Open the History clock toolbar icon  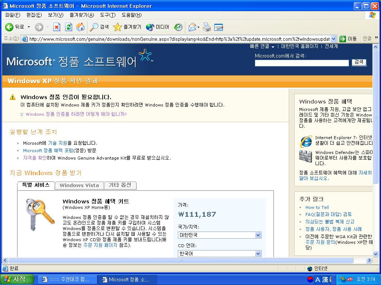pos(178,27)
